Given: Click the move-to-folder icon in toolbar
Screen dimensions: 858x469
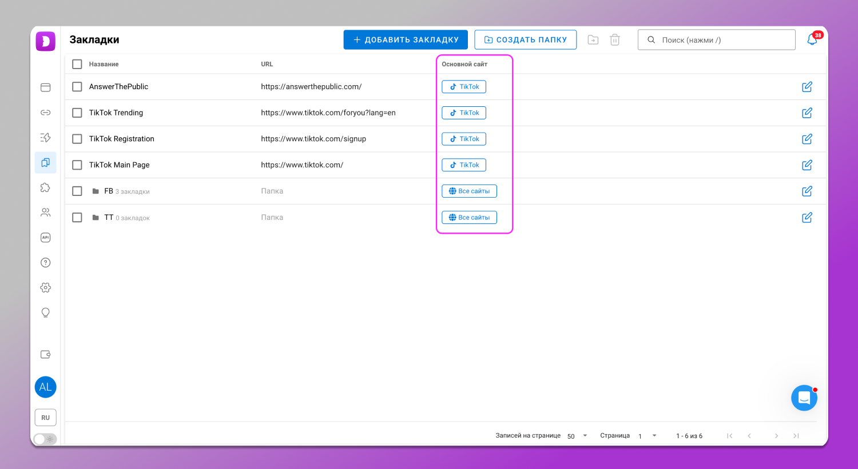Looking at the screenshot, I should pyautogui.click(x=593, y=40).
